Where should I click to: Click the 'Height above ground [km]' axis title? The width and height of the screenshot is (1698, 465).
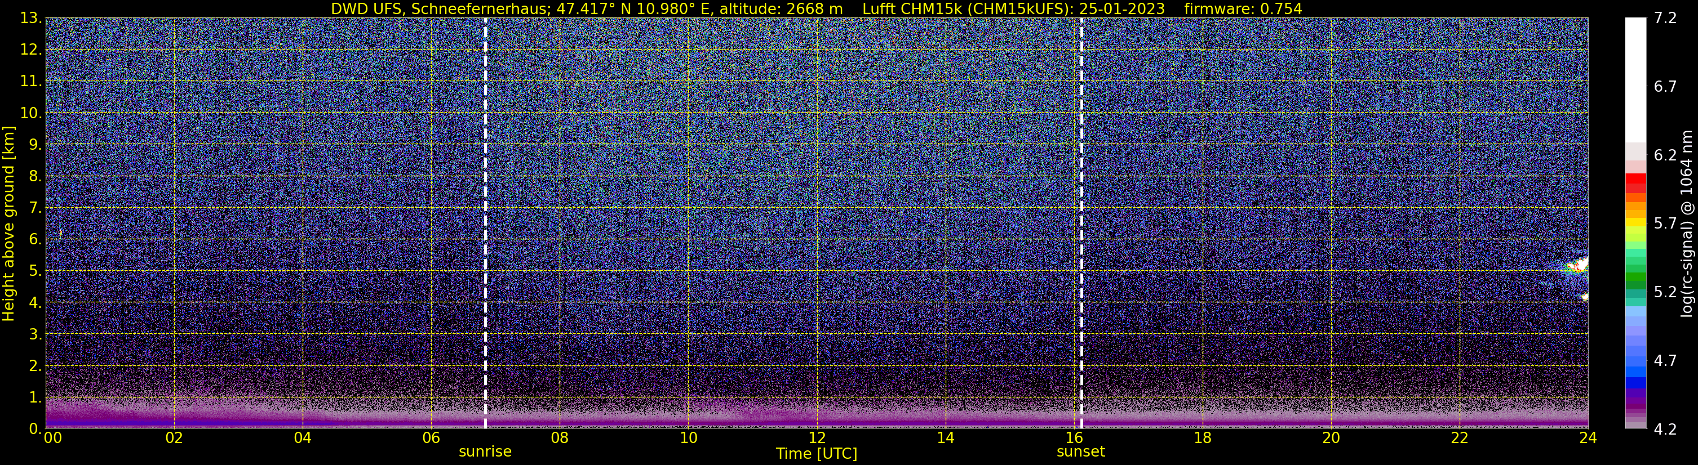[8, 223]
